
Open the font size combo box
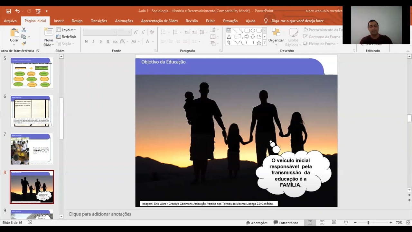[x=124, y=32]
